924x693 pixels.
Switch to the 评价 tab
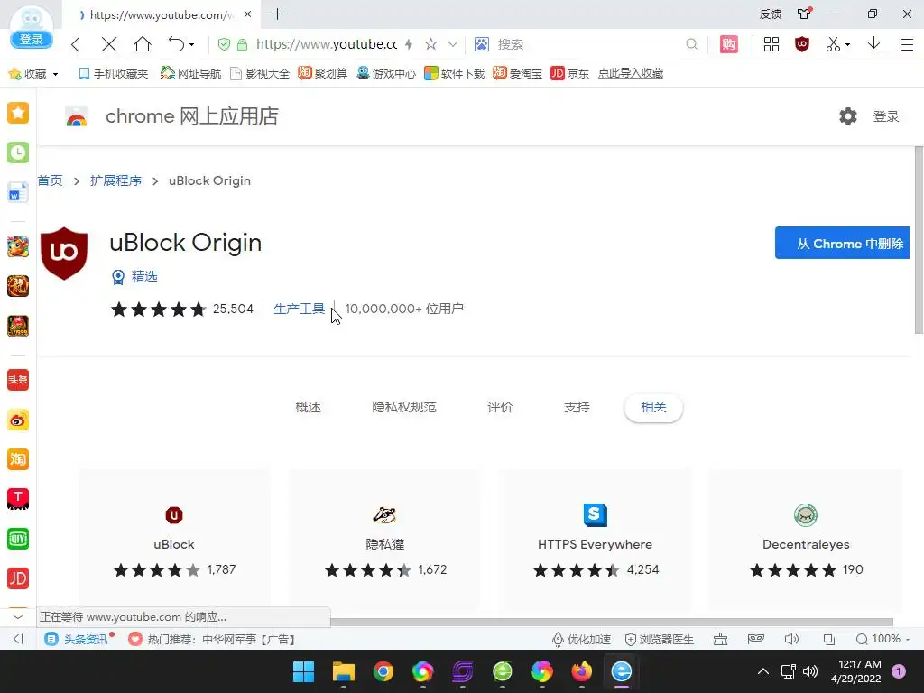(x=500, y=407)
